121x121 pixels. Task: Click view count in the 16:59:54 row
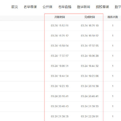click(x=113, y=46)
